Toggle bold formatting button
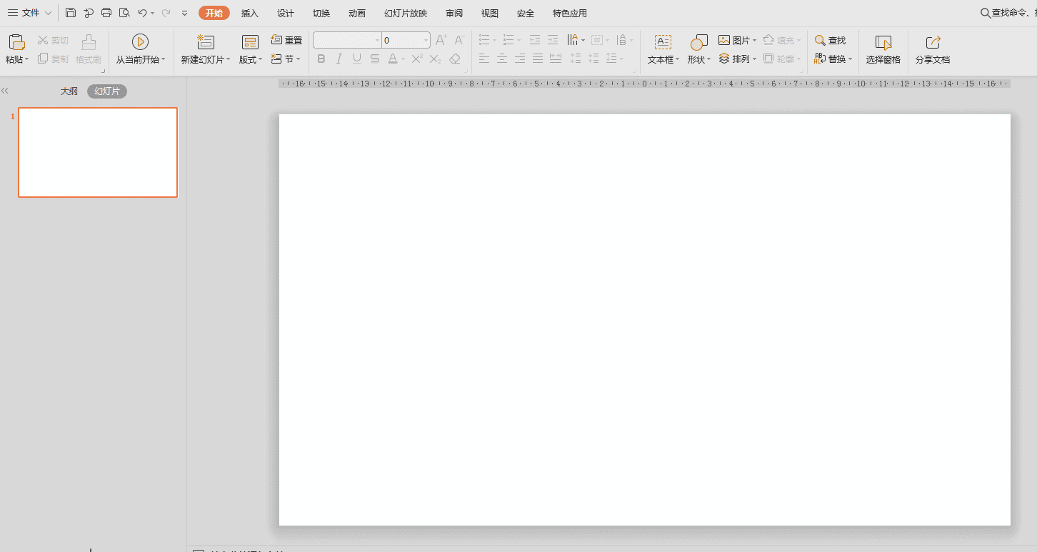Image resolution: width=1037 pixels, height=552 pixels. (x=321, y=59)
